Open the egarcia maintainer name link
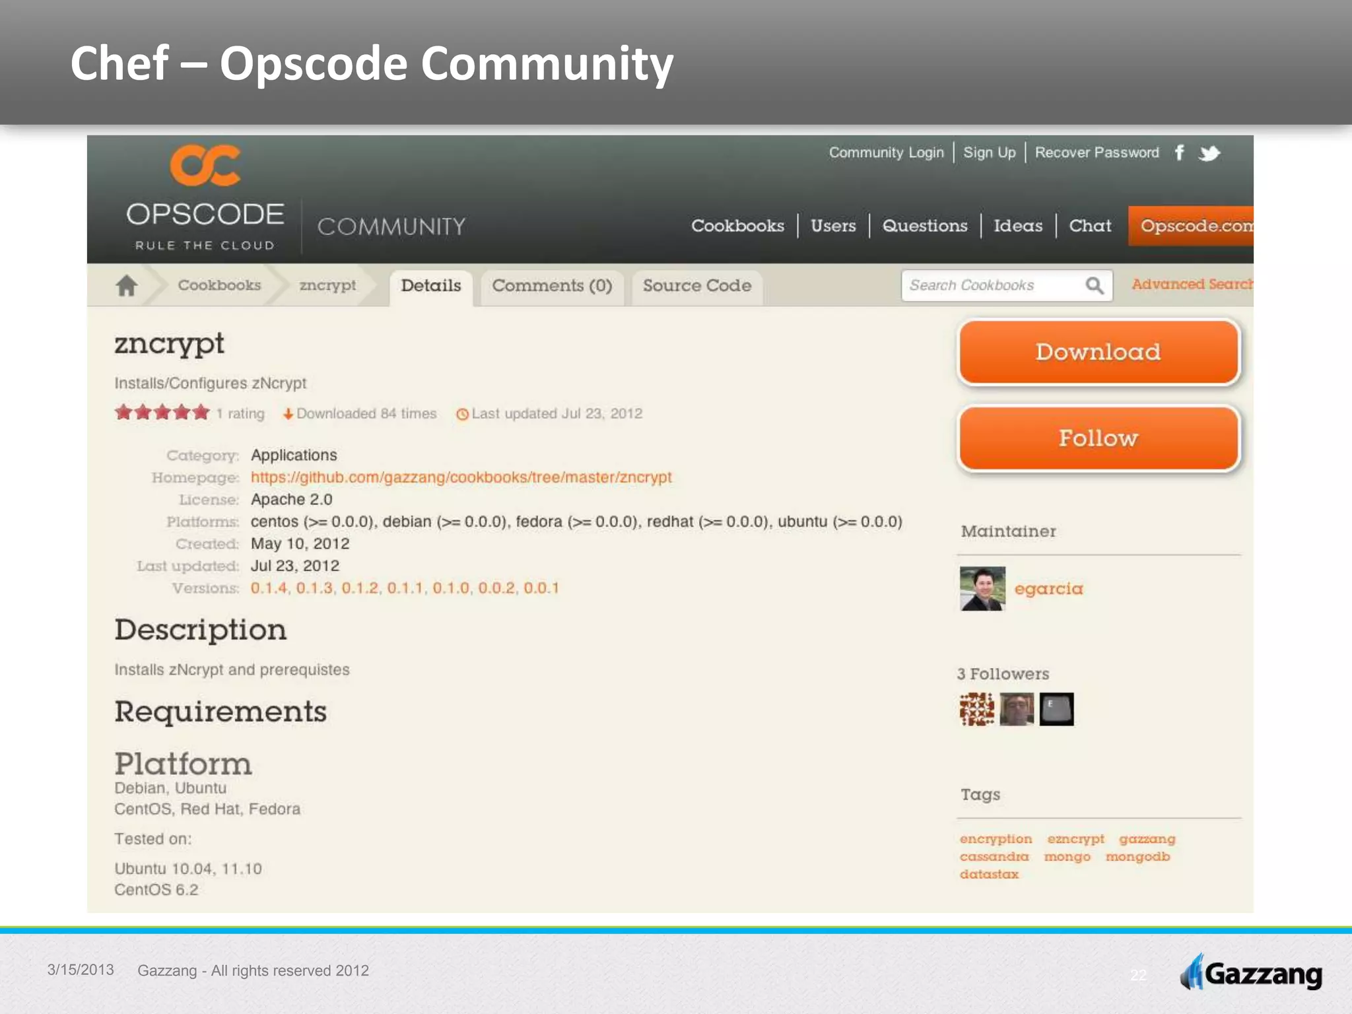The image size is (1352, 1014). point(1048,588)
